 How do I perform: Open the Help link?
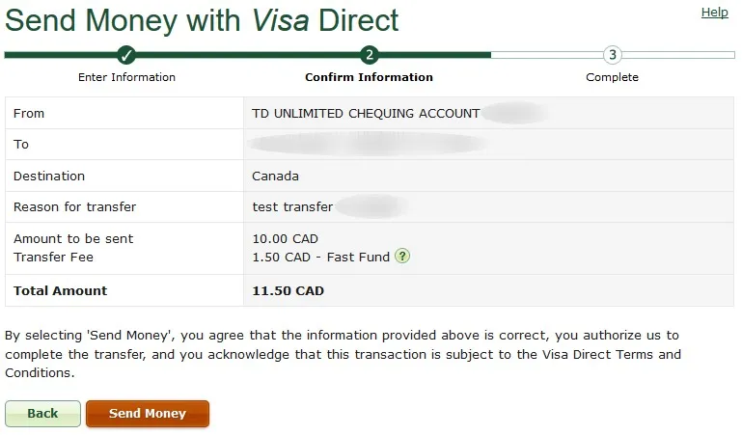tap(714, 13)
